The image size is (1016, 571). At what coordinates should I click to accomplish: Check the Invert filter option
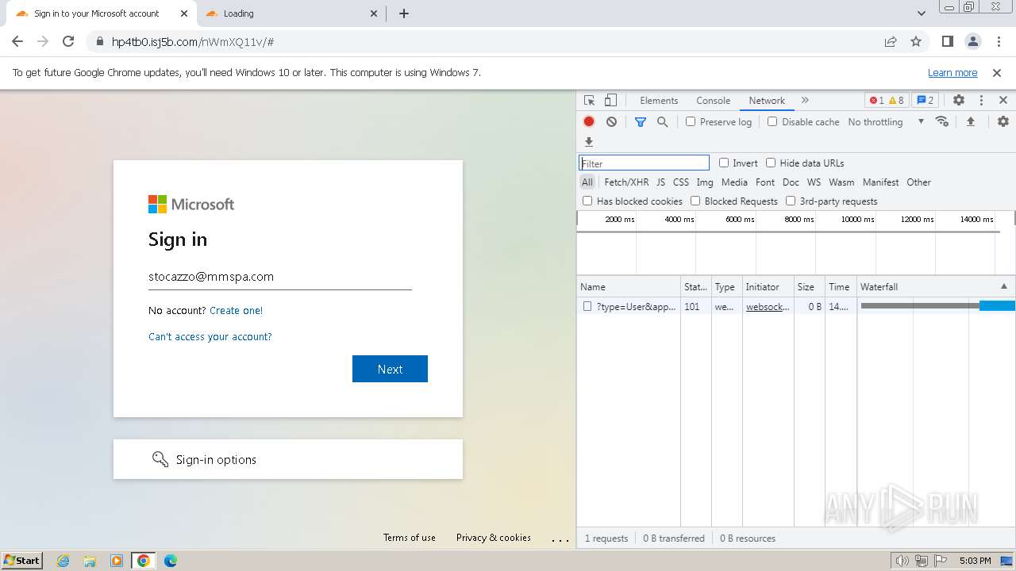(x=724, y=163)
